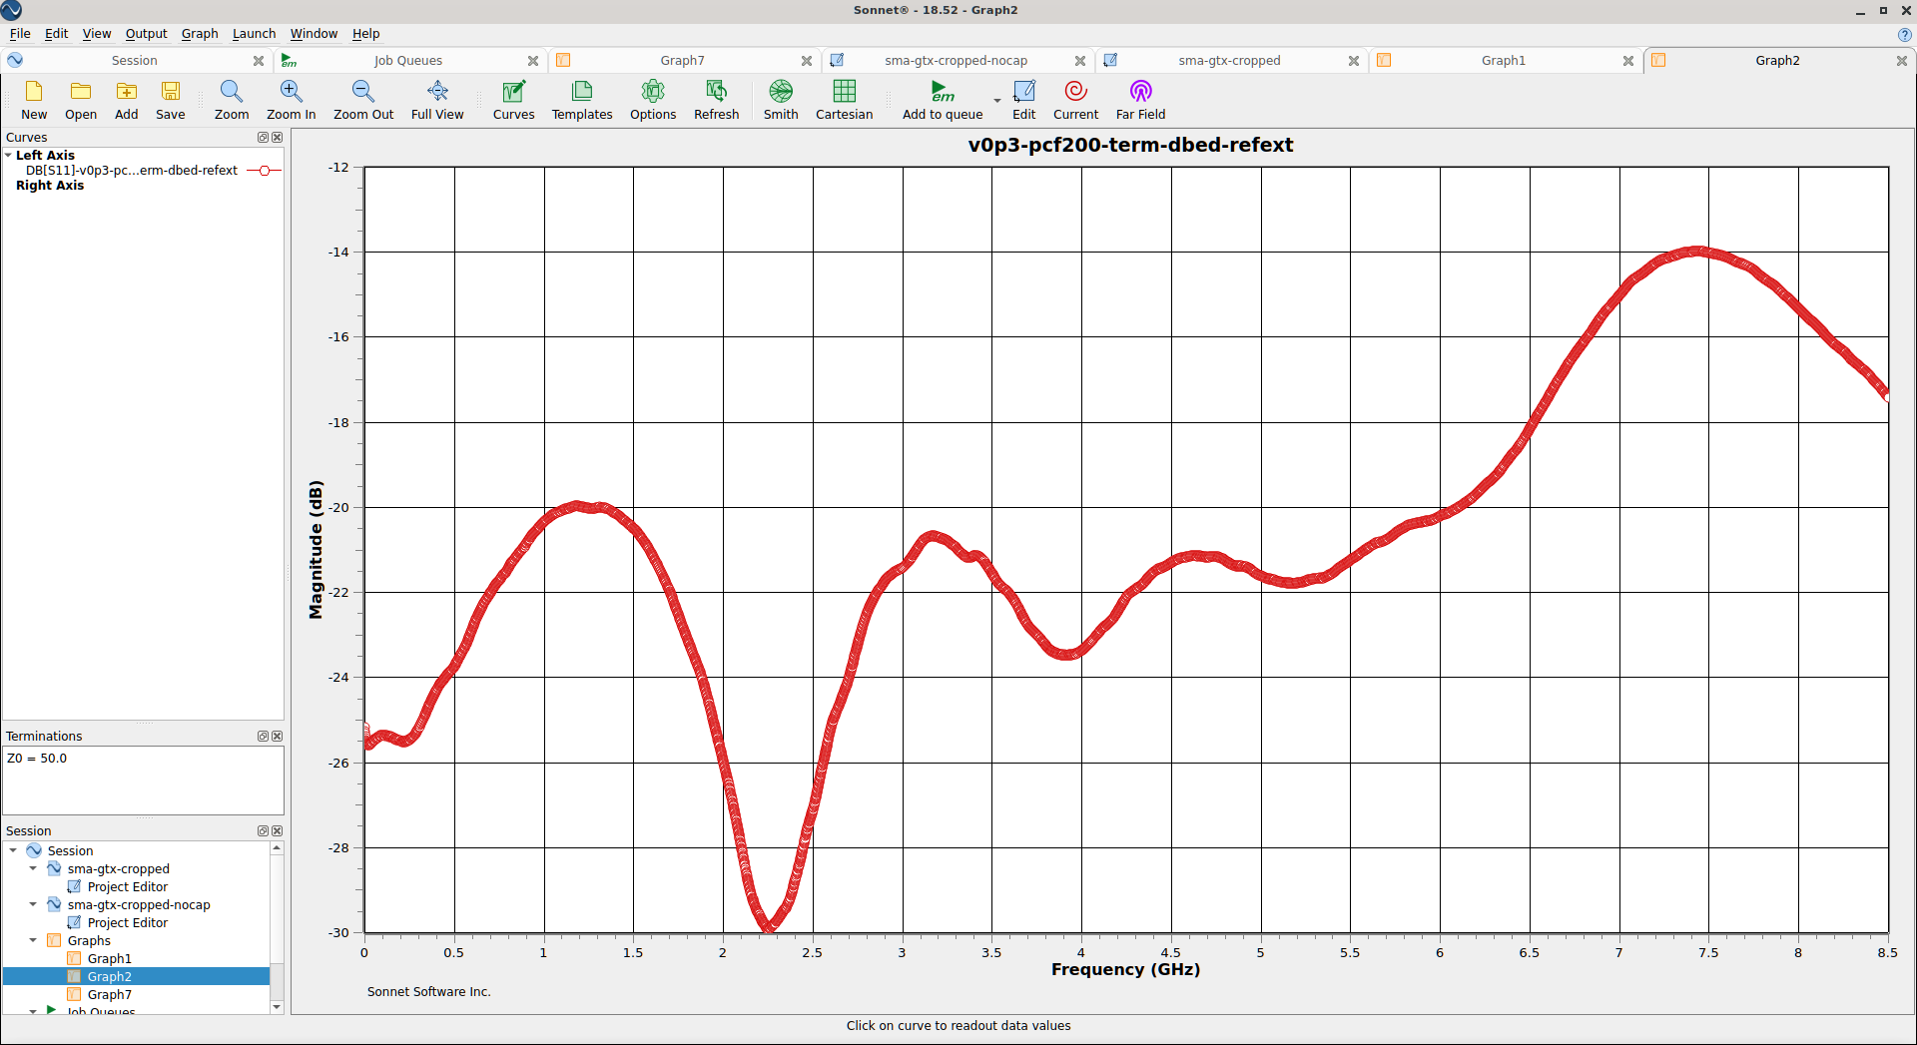The image size is (1917, 1045).
Task: Open the View menu
Action: coord(97,34)
